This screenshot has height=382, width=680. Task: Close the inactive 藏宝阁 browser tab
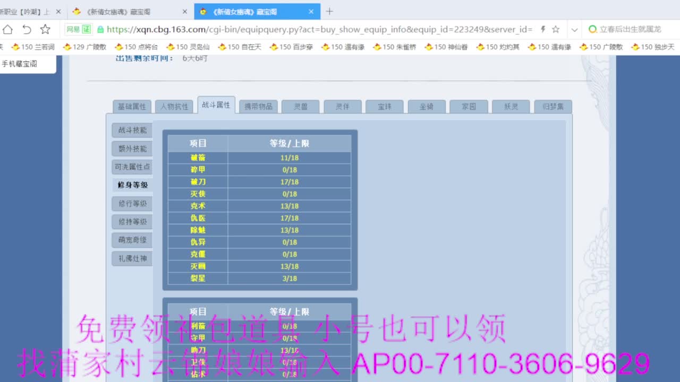pyautogui.click(x=184, y=12)
